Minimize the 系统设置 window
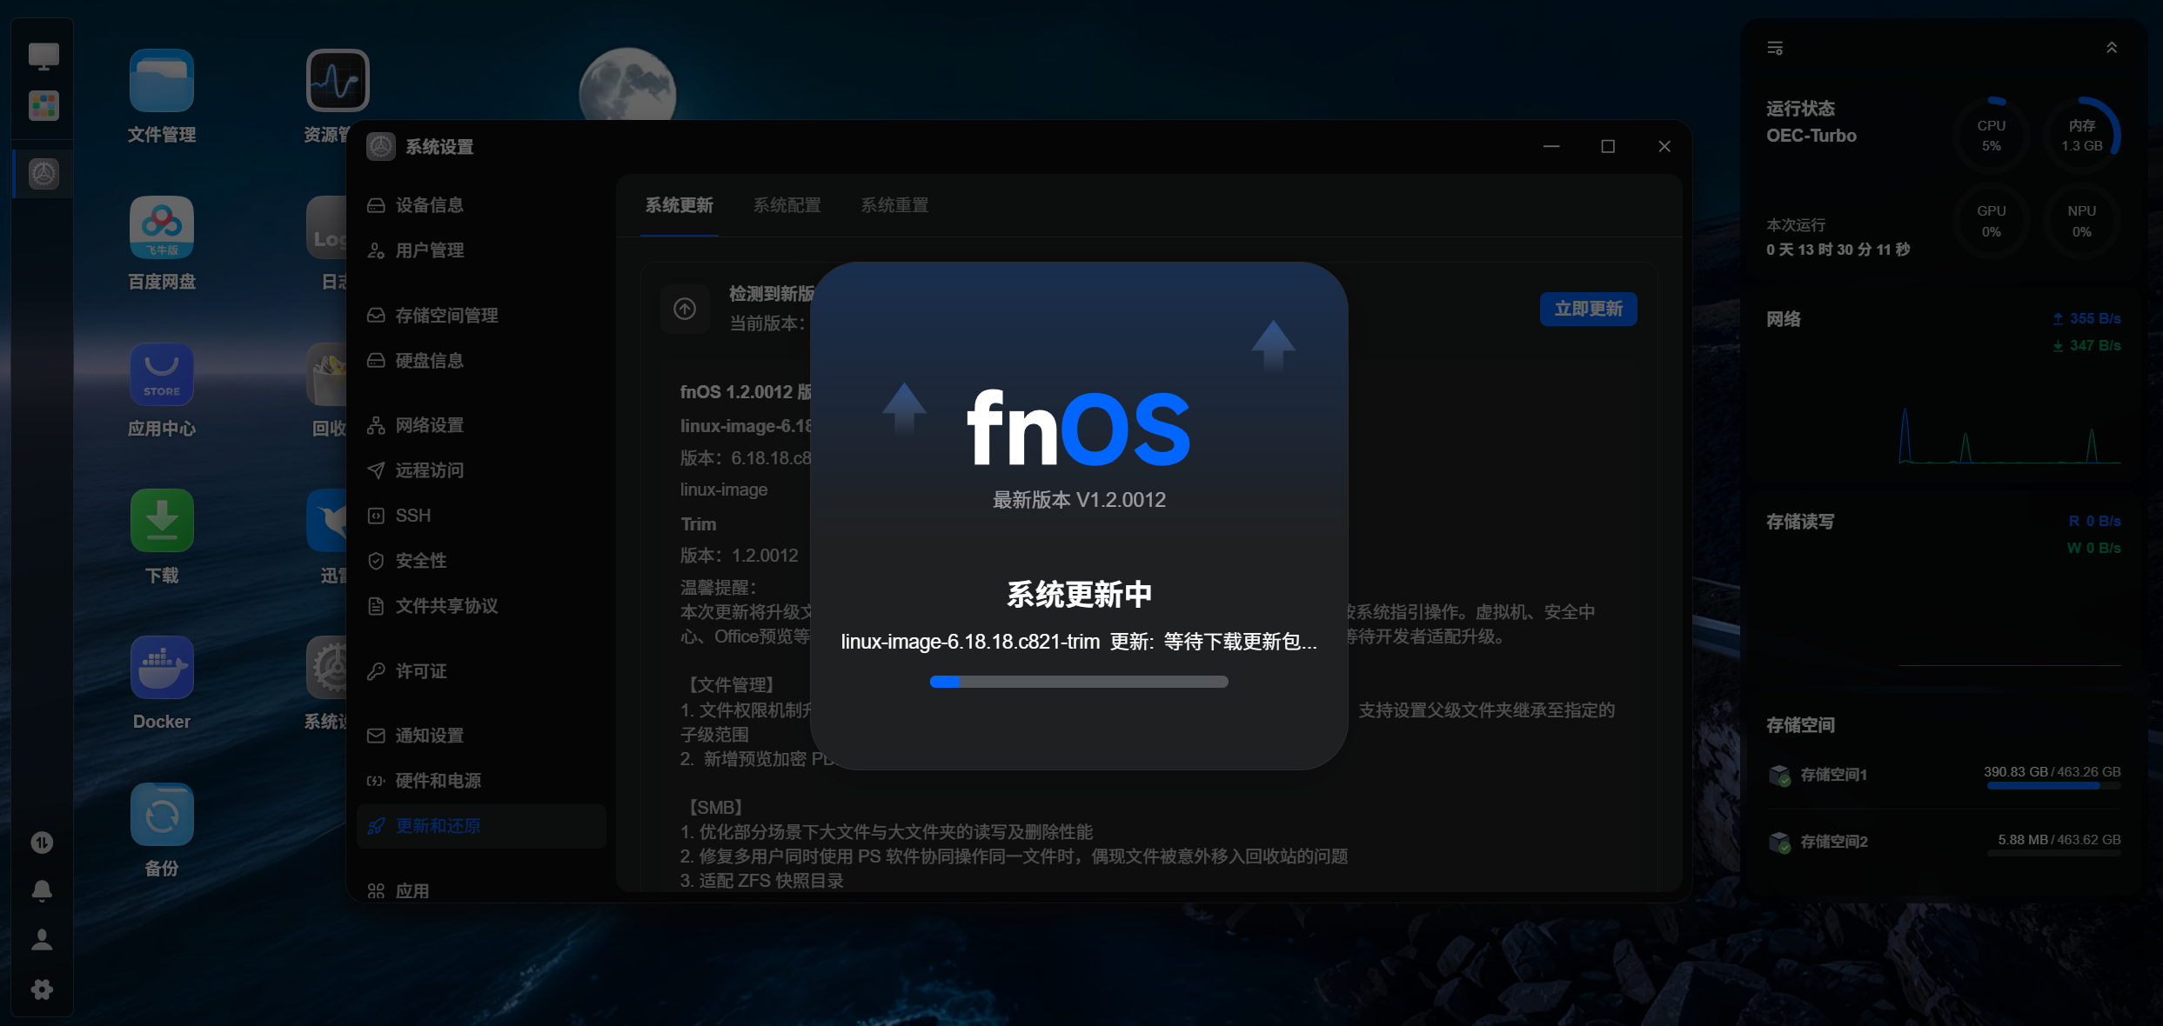Screen dimensions: 2163x1026 point(1551,146)
